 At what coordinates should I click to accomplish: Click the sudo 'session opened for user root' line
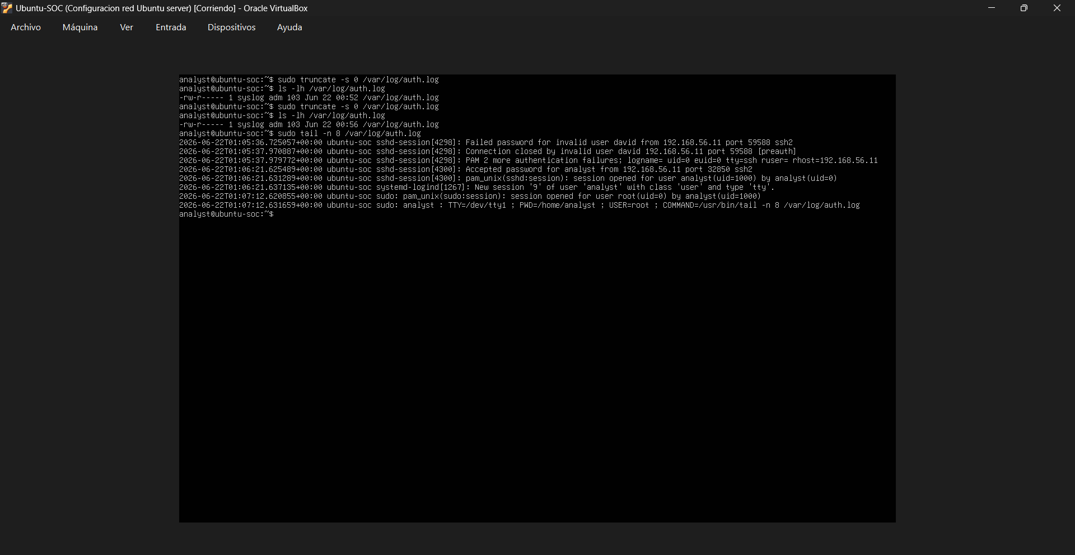pos(470,196)
